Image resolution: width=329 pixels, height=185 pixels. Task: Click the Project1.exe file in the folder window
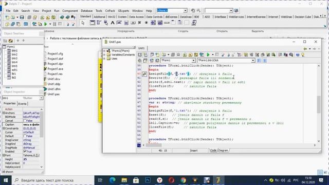[55, 69]
